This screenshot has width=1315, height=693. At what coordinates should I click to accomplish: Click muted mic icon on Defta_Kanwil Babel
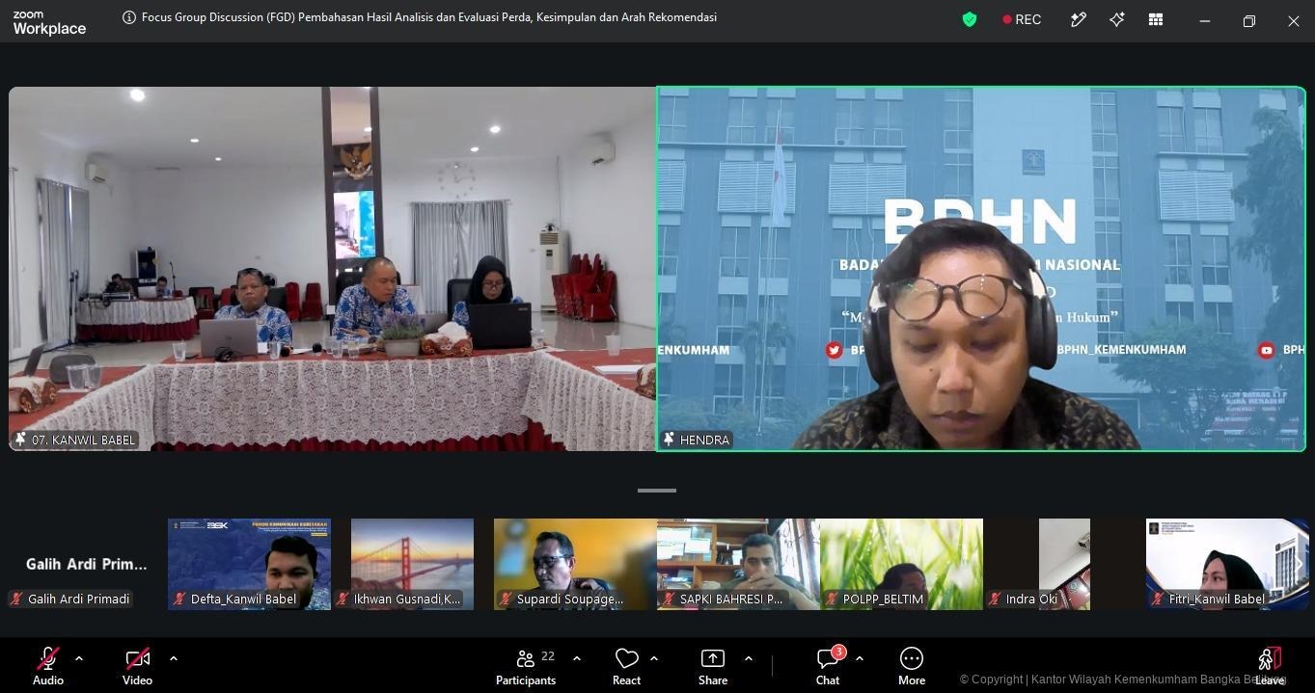point(179,600)
